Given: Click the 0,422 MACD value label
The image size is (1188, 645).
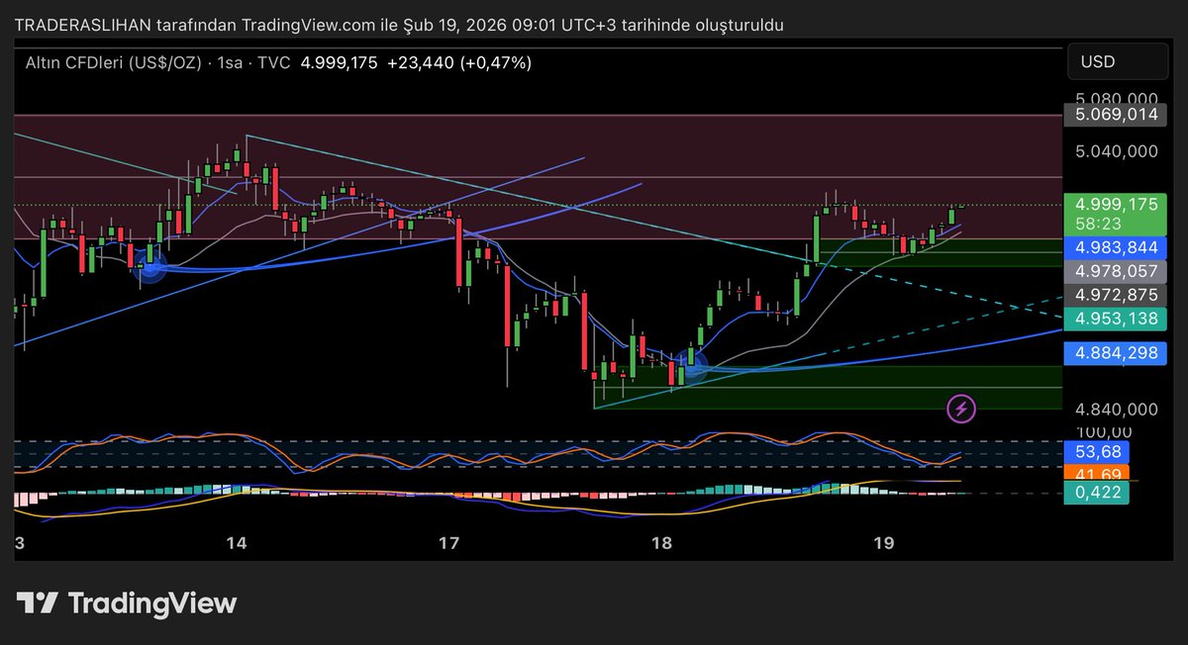Looking at the screenshot, I should click(1097, 492).
